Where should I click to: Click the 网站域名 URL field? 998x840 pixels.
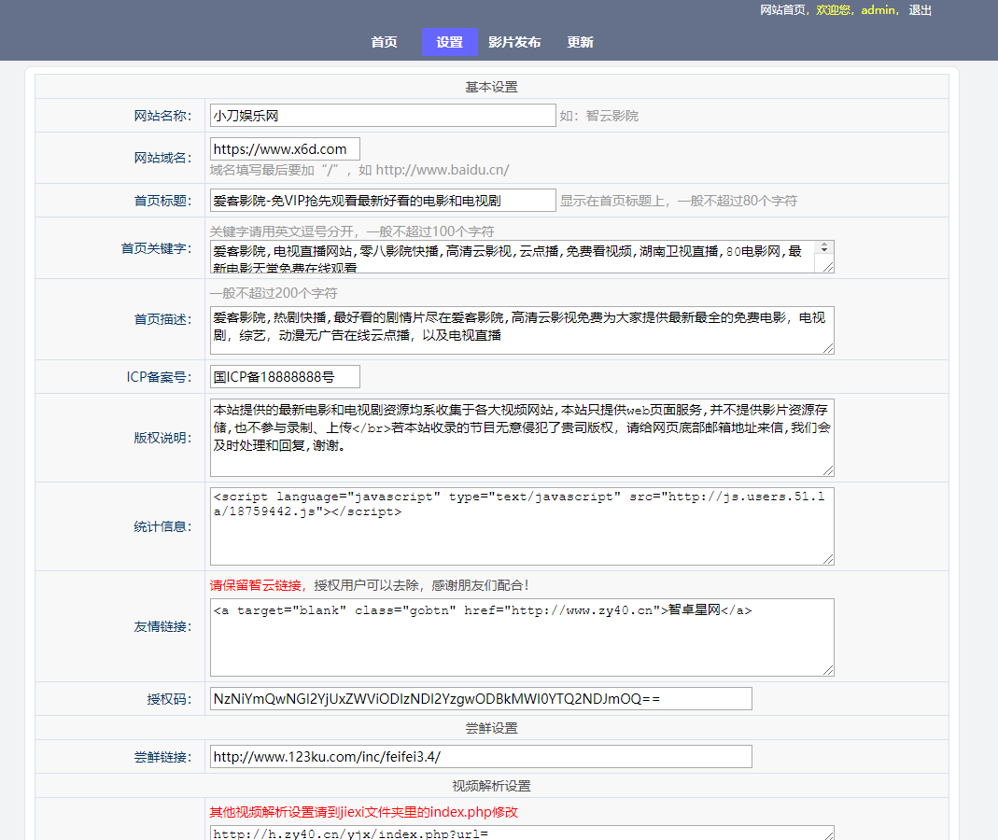[x=285, y=149]
